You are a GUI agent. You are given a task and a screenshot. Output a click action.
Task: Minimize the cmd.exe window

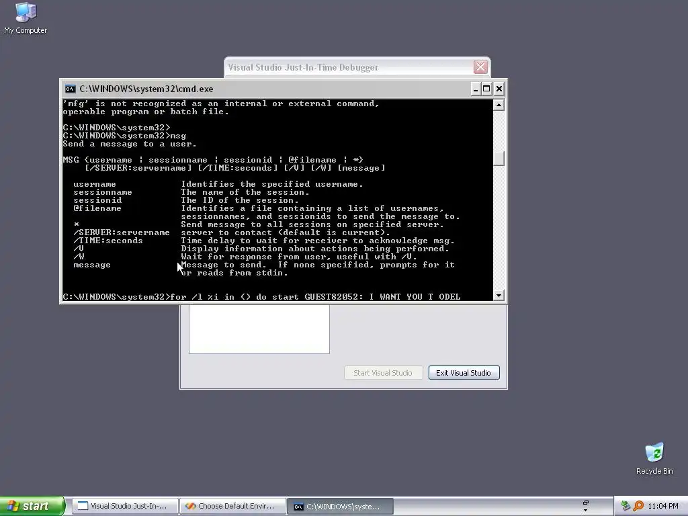(x=475, y=89)
